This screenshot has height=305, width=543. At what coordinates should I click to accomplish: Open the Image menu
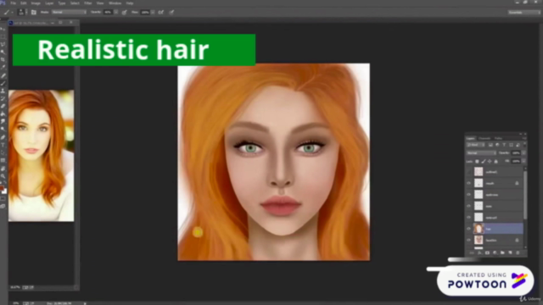point(36,3)
